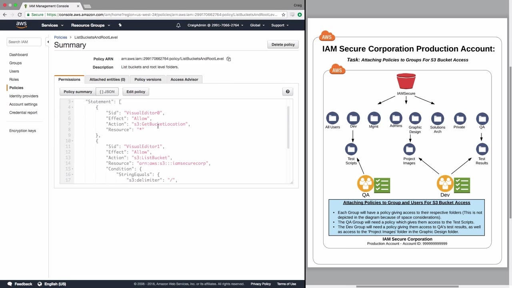Viewport: 512px width, 288px height.
Task: Click the Edit policy button
Action: 136,92
